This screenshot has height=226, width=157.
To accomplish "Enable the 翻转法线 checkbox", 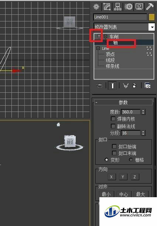I will click(113, 126).
